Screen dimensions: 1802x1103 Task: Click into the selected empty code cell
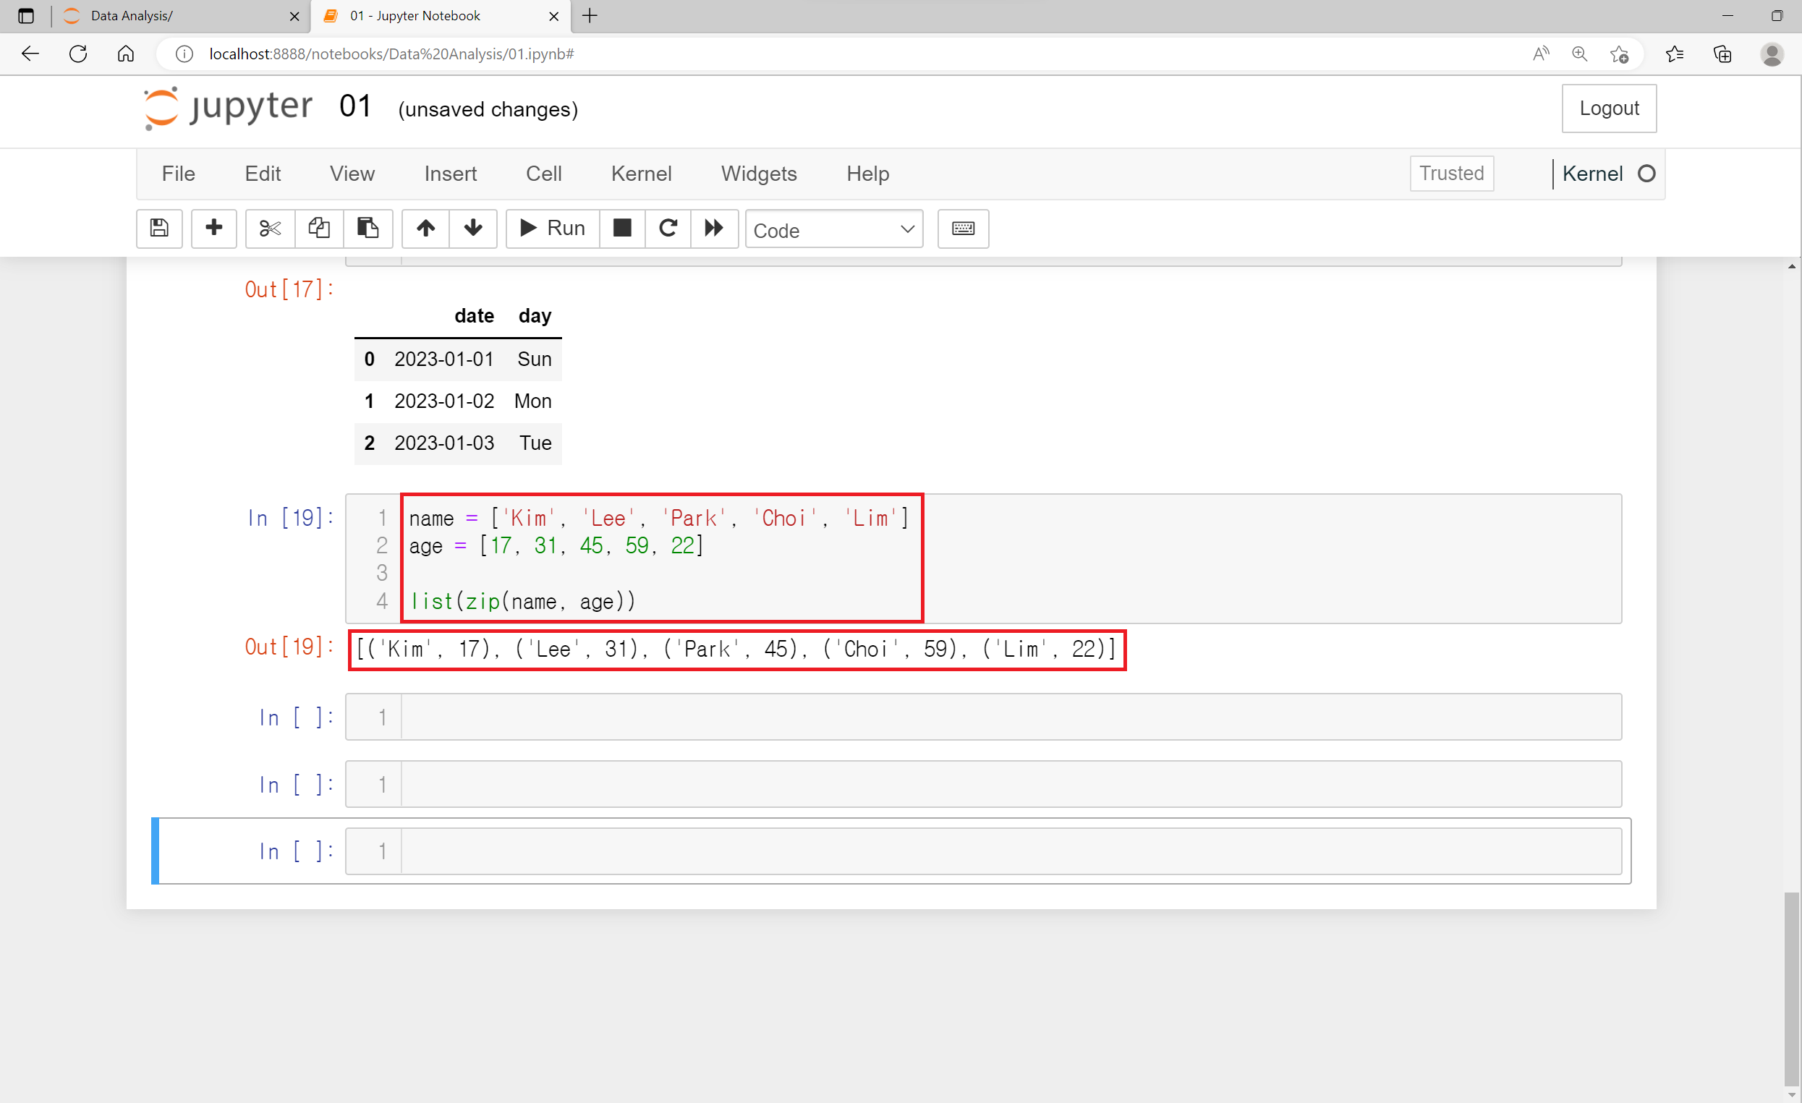(x=1009, y=851)
